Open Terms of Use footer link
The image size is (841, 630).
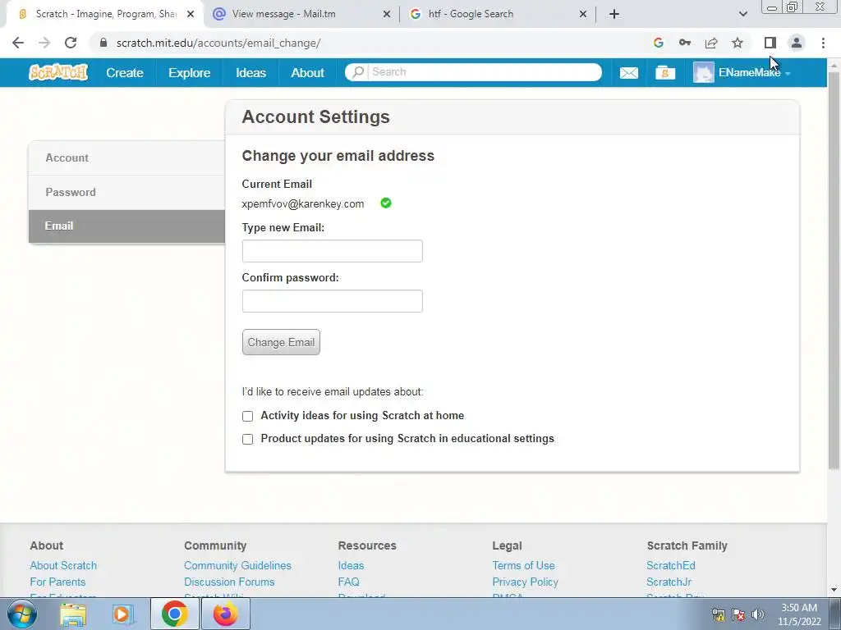click(523, 565)
